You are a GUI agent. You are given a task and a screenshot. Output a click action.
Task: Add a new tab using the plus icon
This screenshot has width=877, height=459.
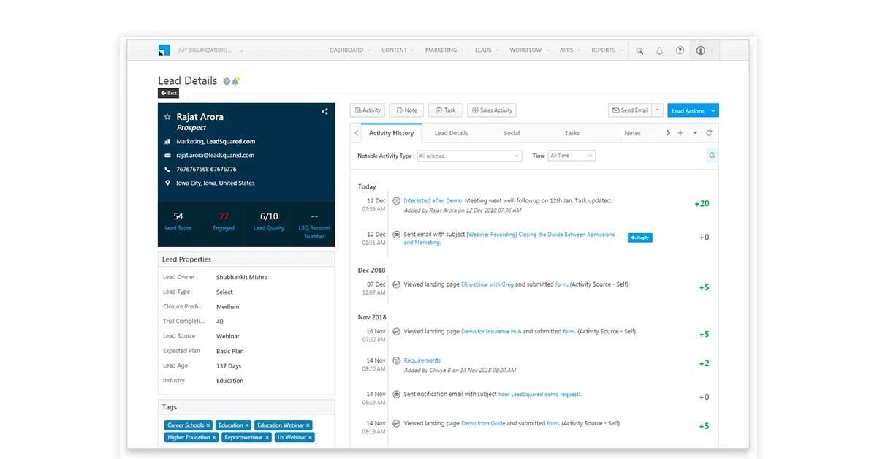[680, 133]
